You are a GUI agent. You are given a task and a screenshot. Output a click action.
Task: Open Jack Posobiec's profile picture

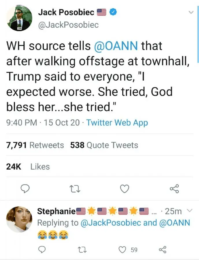(19, 18)
